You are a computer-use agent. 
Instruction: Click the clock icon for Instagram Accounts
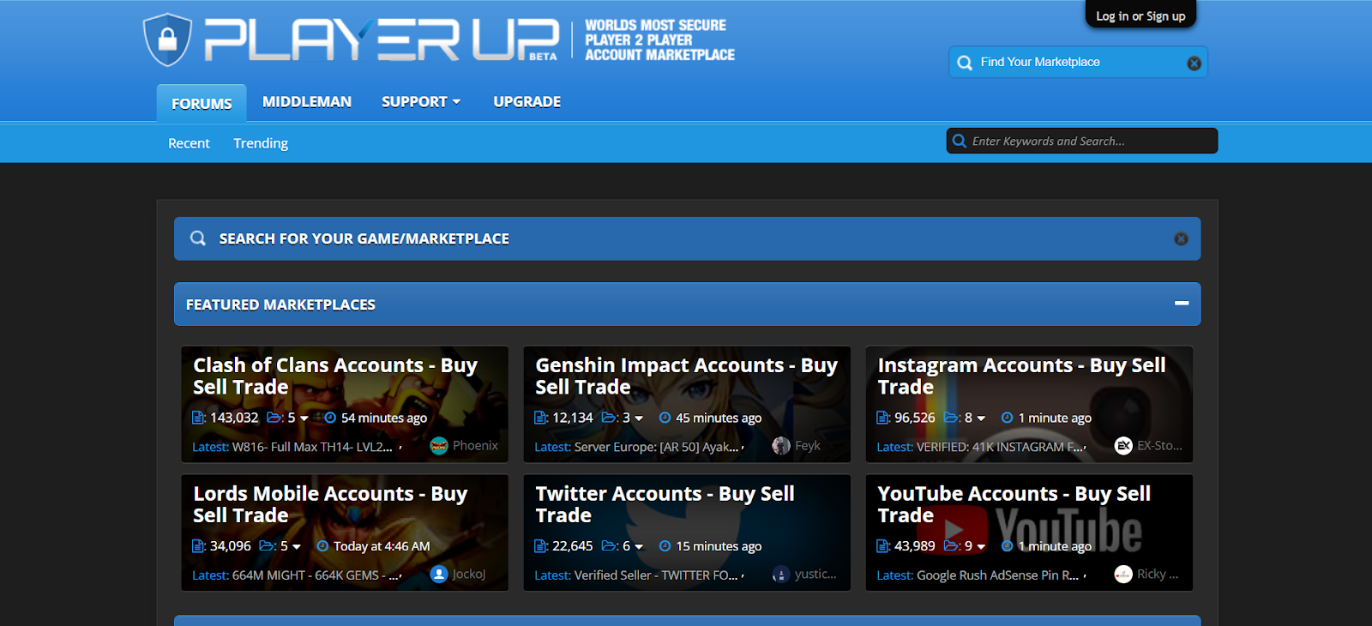click(1007, 418)
